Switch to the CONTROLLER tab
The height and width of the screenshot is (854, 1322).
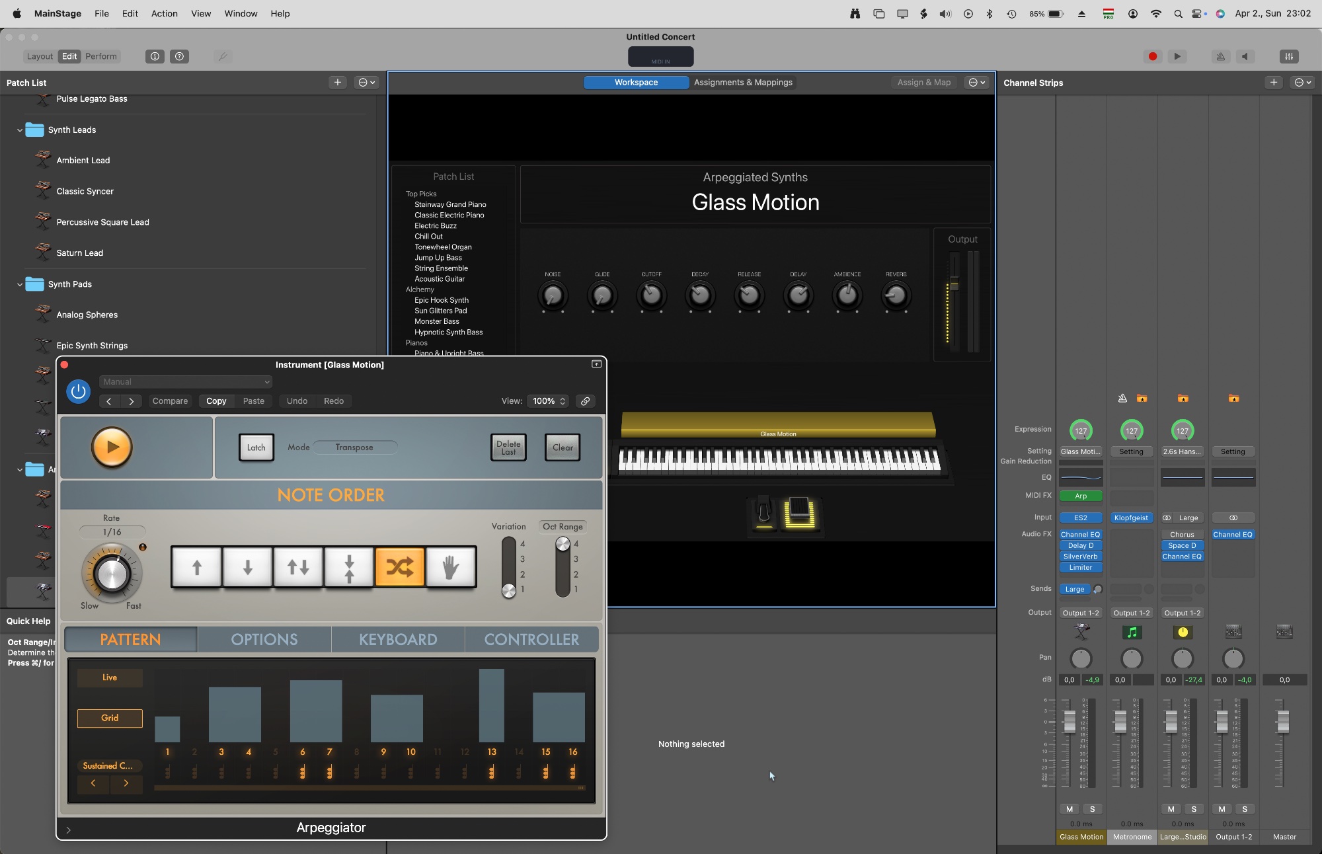531,639
